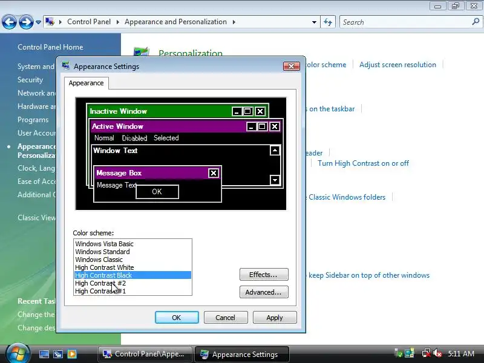
Task: Apply the selected color scheme
Action: click(x=275, y=318)
